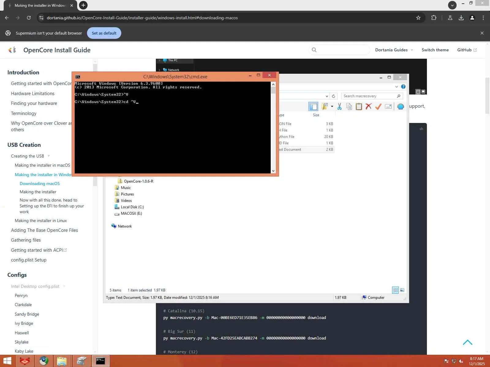Open the cmd taskbar button
This screenshot has width=490, height=367.
[100, 361]
